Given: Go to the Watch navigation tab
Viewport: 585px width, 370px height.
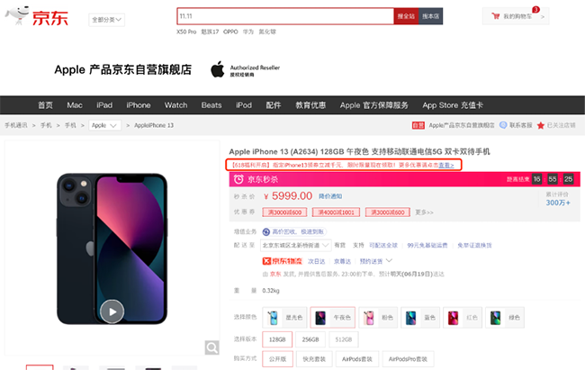Looking at the screenshot, I should pyautogui.click(x=176, y=104).
